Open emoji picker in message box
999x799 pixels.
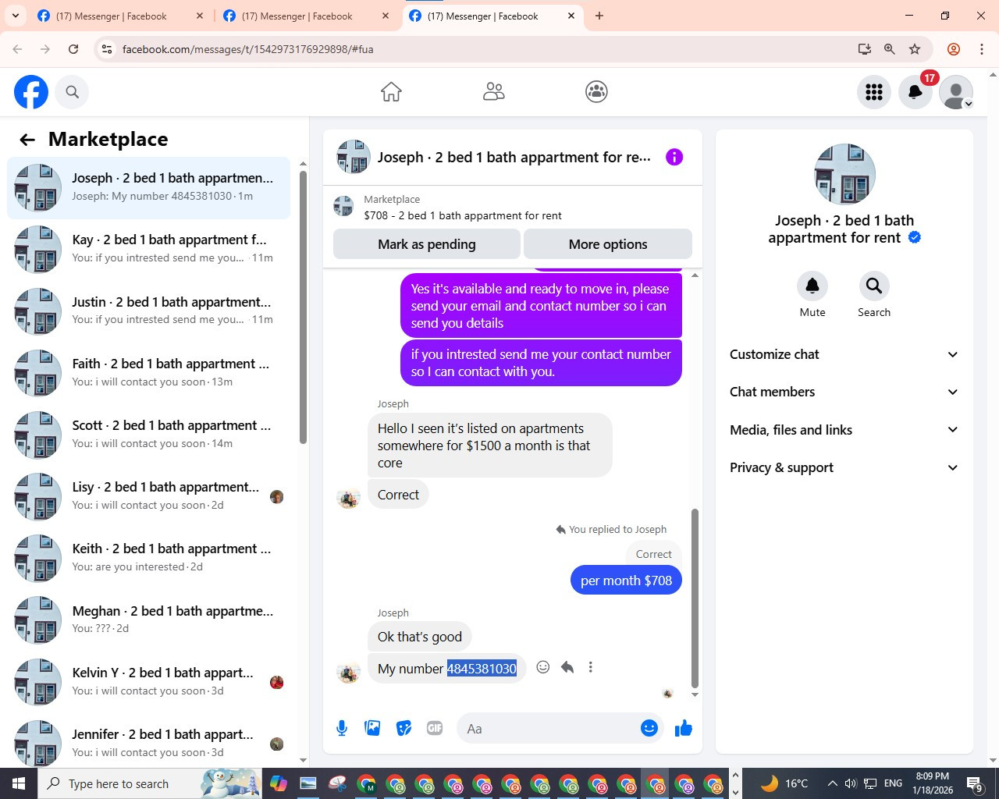click(x=649, y=729)
